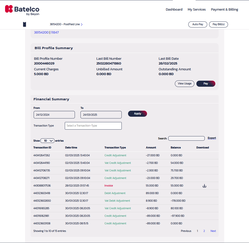
Task: Click Vat Debit Adjustment transaction type
Action: tap(117, 201)
